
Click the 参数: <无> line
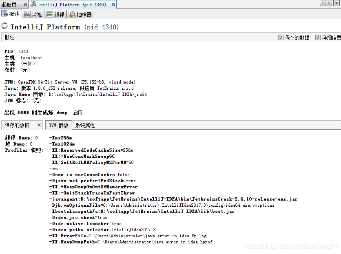coord(17,70)
